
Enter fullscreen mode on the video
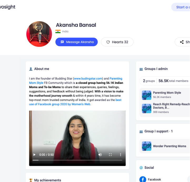pos(110,155)
